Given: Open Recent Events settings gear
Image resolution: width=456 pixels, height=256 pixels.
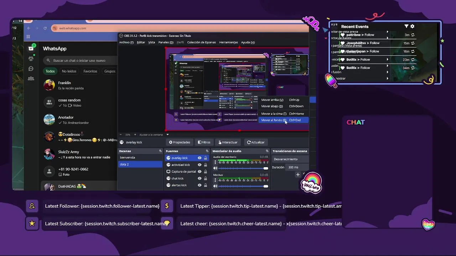Looking at the screenshot, I should [413, 26].
